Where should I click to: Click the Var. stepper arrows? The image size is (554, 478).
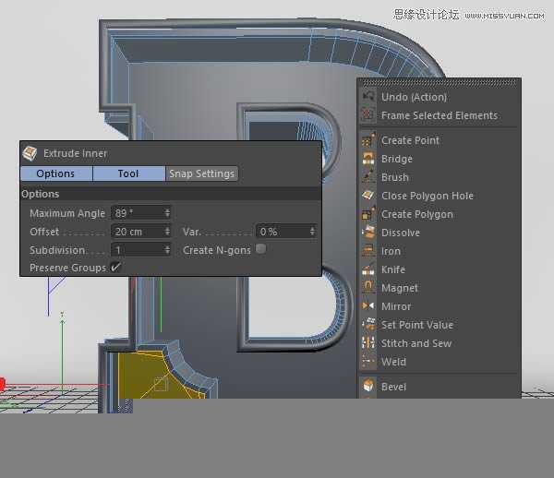click(x=312, y=232)
